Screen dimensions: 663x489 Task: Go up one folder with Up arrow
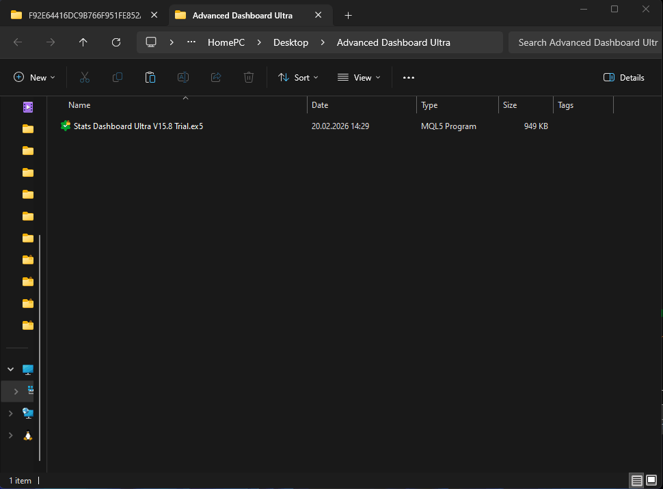point(83,42)
